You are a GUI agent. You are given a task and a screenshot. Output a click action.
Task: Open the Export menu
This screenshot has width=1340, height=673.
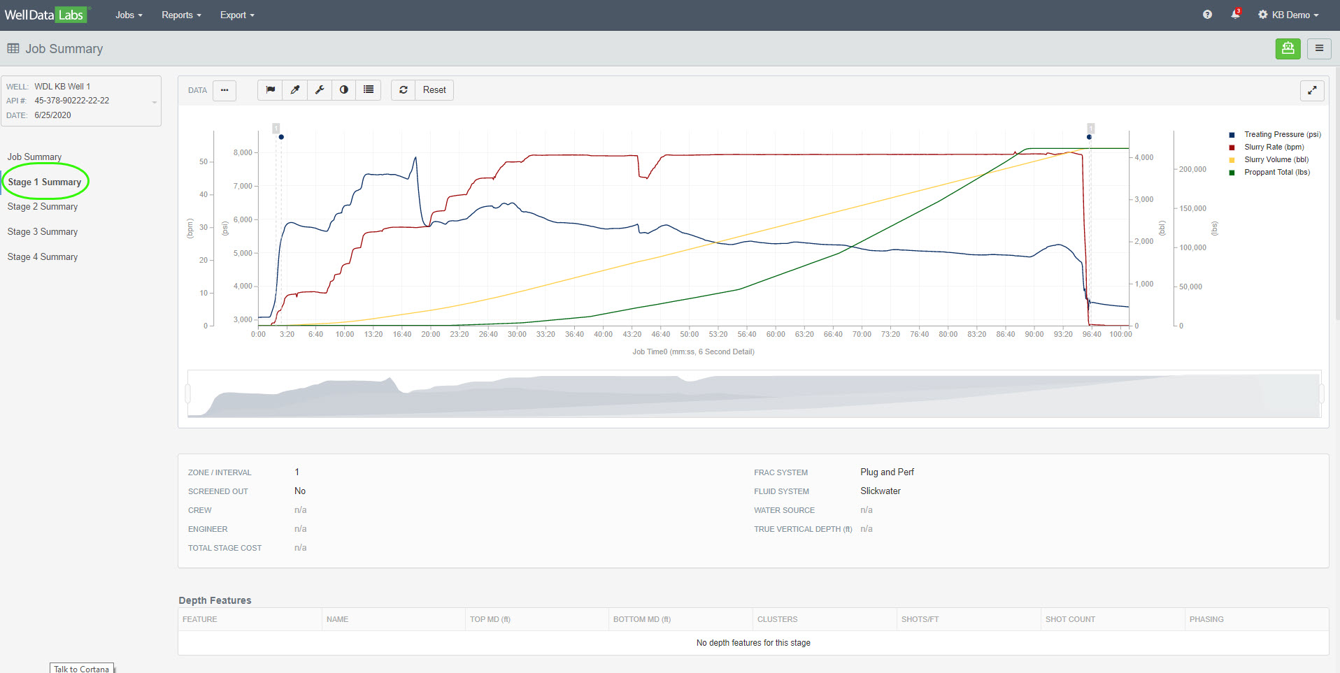[x=237, y=15]
